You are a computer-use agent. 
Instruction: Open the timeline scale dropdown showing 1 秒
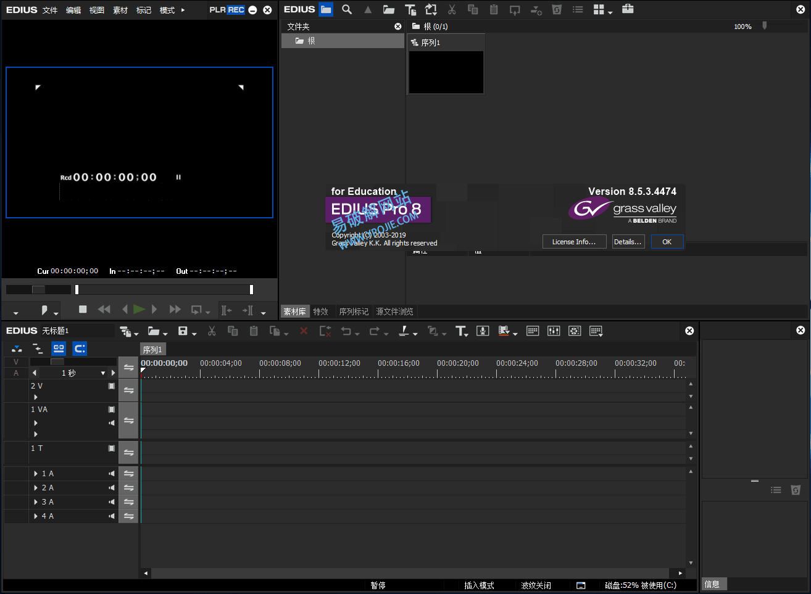click(103, 373)
